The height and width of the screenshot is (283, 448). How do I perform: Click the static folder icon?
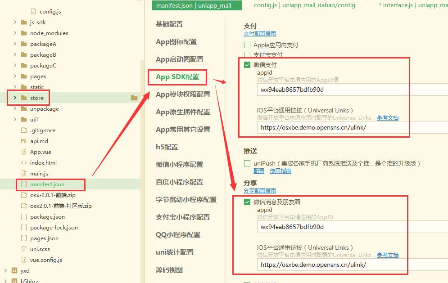(x=24, y=87)
